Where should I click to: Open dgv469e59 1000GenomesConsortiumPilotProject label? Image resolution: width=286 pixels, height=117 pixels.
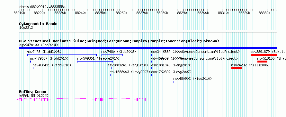[194, 58]
